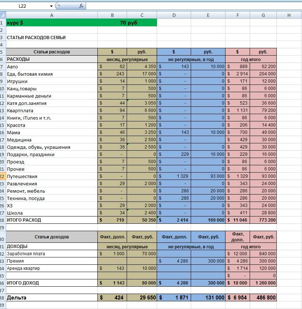
Task: Click the 'Премия' row label
Action: point(52,261)
